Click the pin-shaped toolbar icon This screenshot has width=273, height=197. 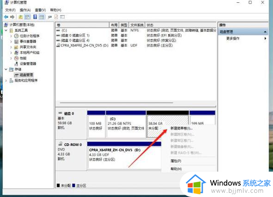[50, 17]
